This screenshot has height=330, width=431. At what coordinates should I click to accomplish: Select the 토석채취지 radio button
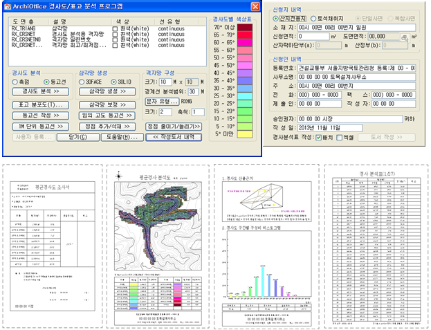(313, 19)
